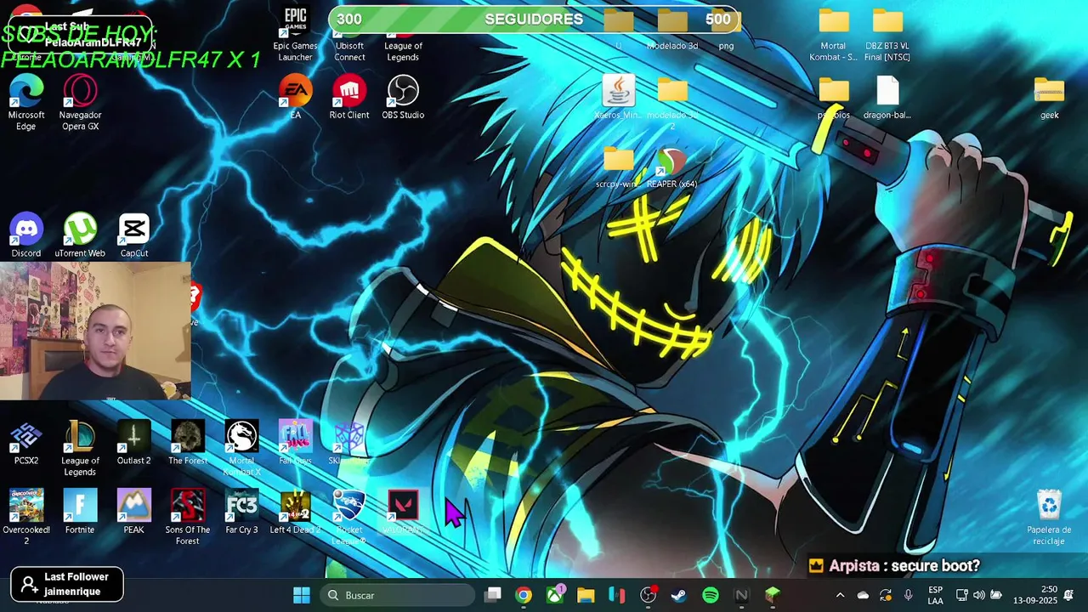Image resolution: width=1088 pixels, height=612 pixels.
Task: Open the volume speaker control
Action: [x=978, y=595]
